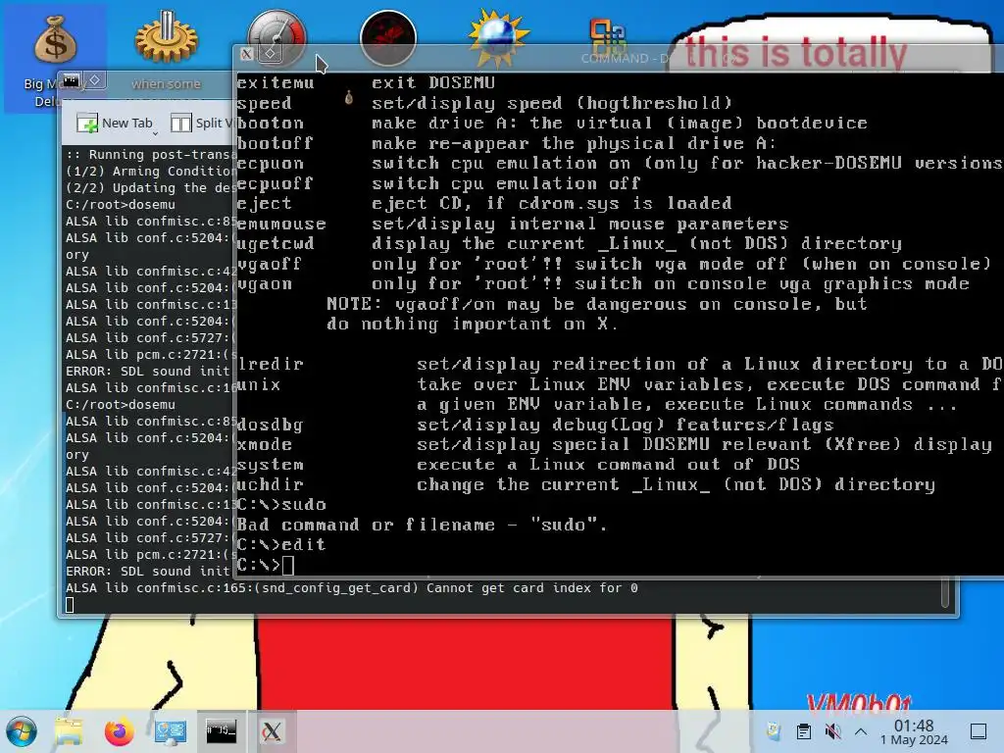This screenshot has height=753, width=1004.
Task: Click "NOTE: vgaoff/on may be dangerous" line
Action: [597, 304]
